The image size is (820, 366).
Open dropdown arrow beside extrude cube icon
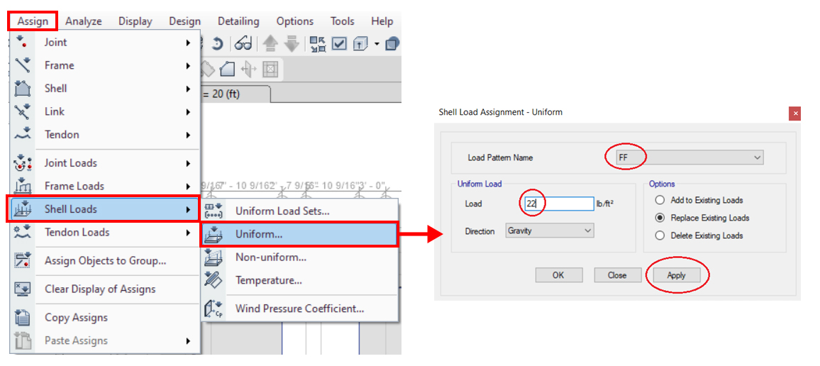pos(377,44)
